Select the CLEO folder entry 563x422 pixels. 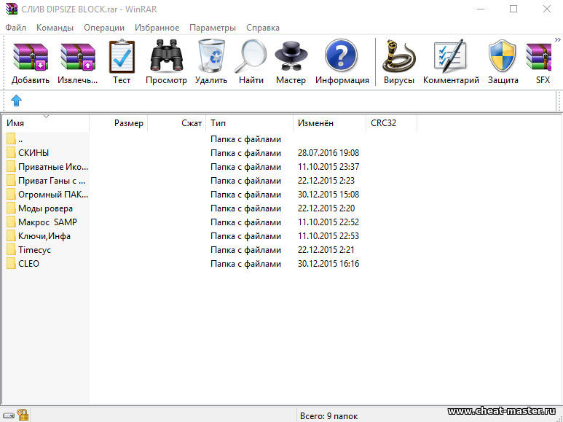pyautogui.click(x=28, y=264)
